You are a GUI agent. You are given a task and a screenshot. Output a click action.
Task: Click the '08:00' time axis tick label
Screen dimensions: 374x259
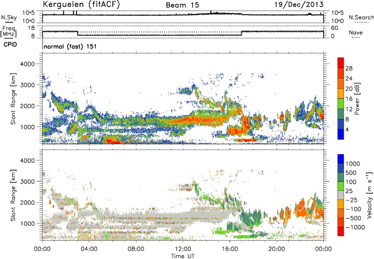pyautogui.click(x=136, y=249)
